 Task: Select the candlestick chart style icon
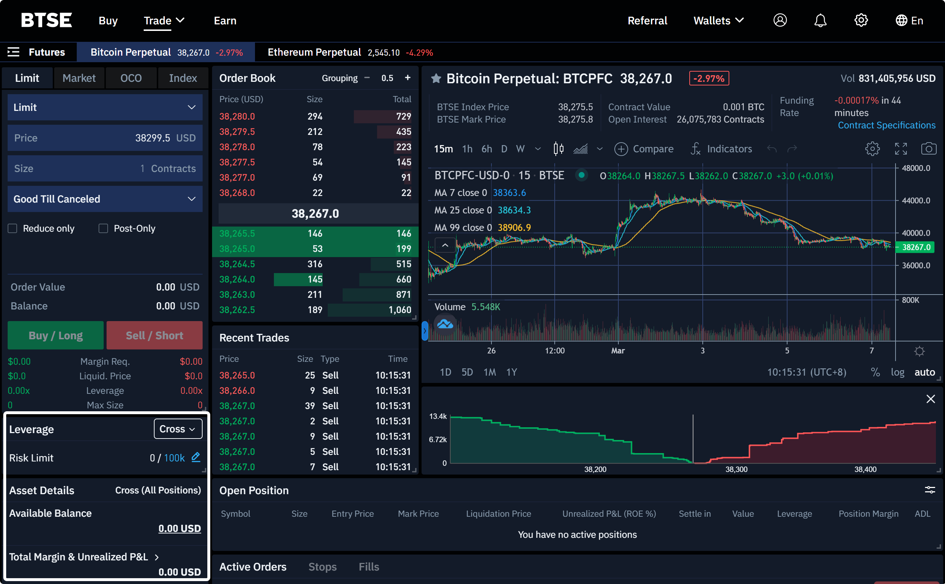(x=558, y=149)
